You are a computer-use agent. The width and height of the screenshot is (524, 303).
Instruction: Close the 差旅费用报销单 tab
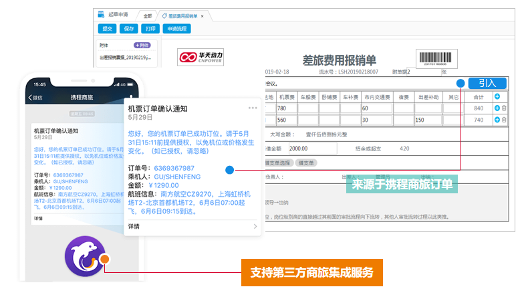[203, 15]
